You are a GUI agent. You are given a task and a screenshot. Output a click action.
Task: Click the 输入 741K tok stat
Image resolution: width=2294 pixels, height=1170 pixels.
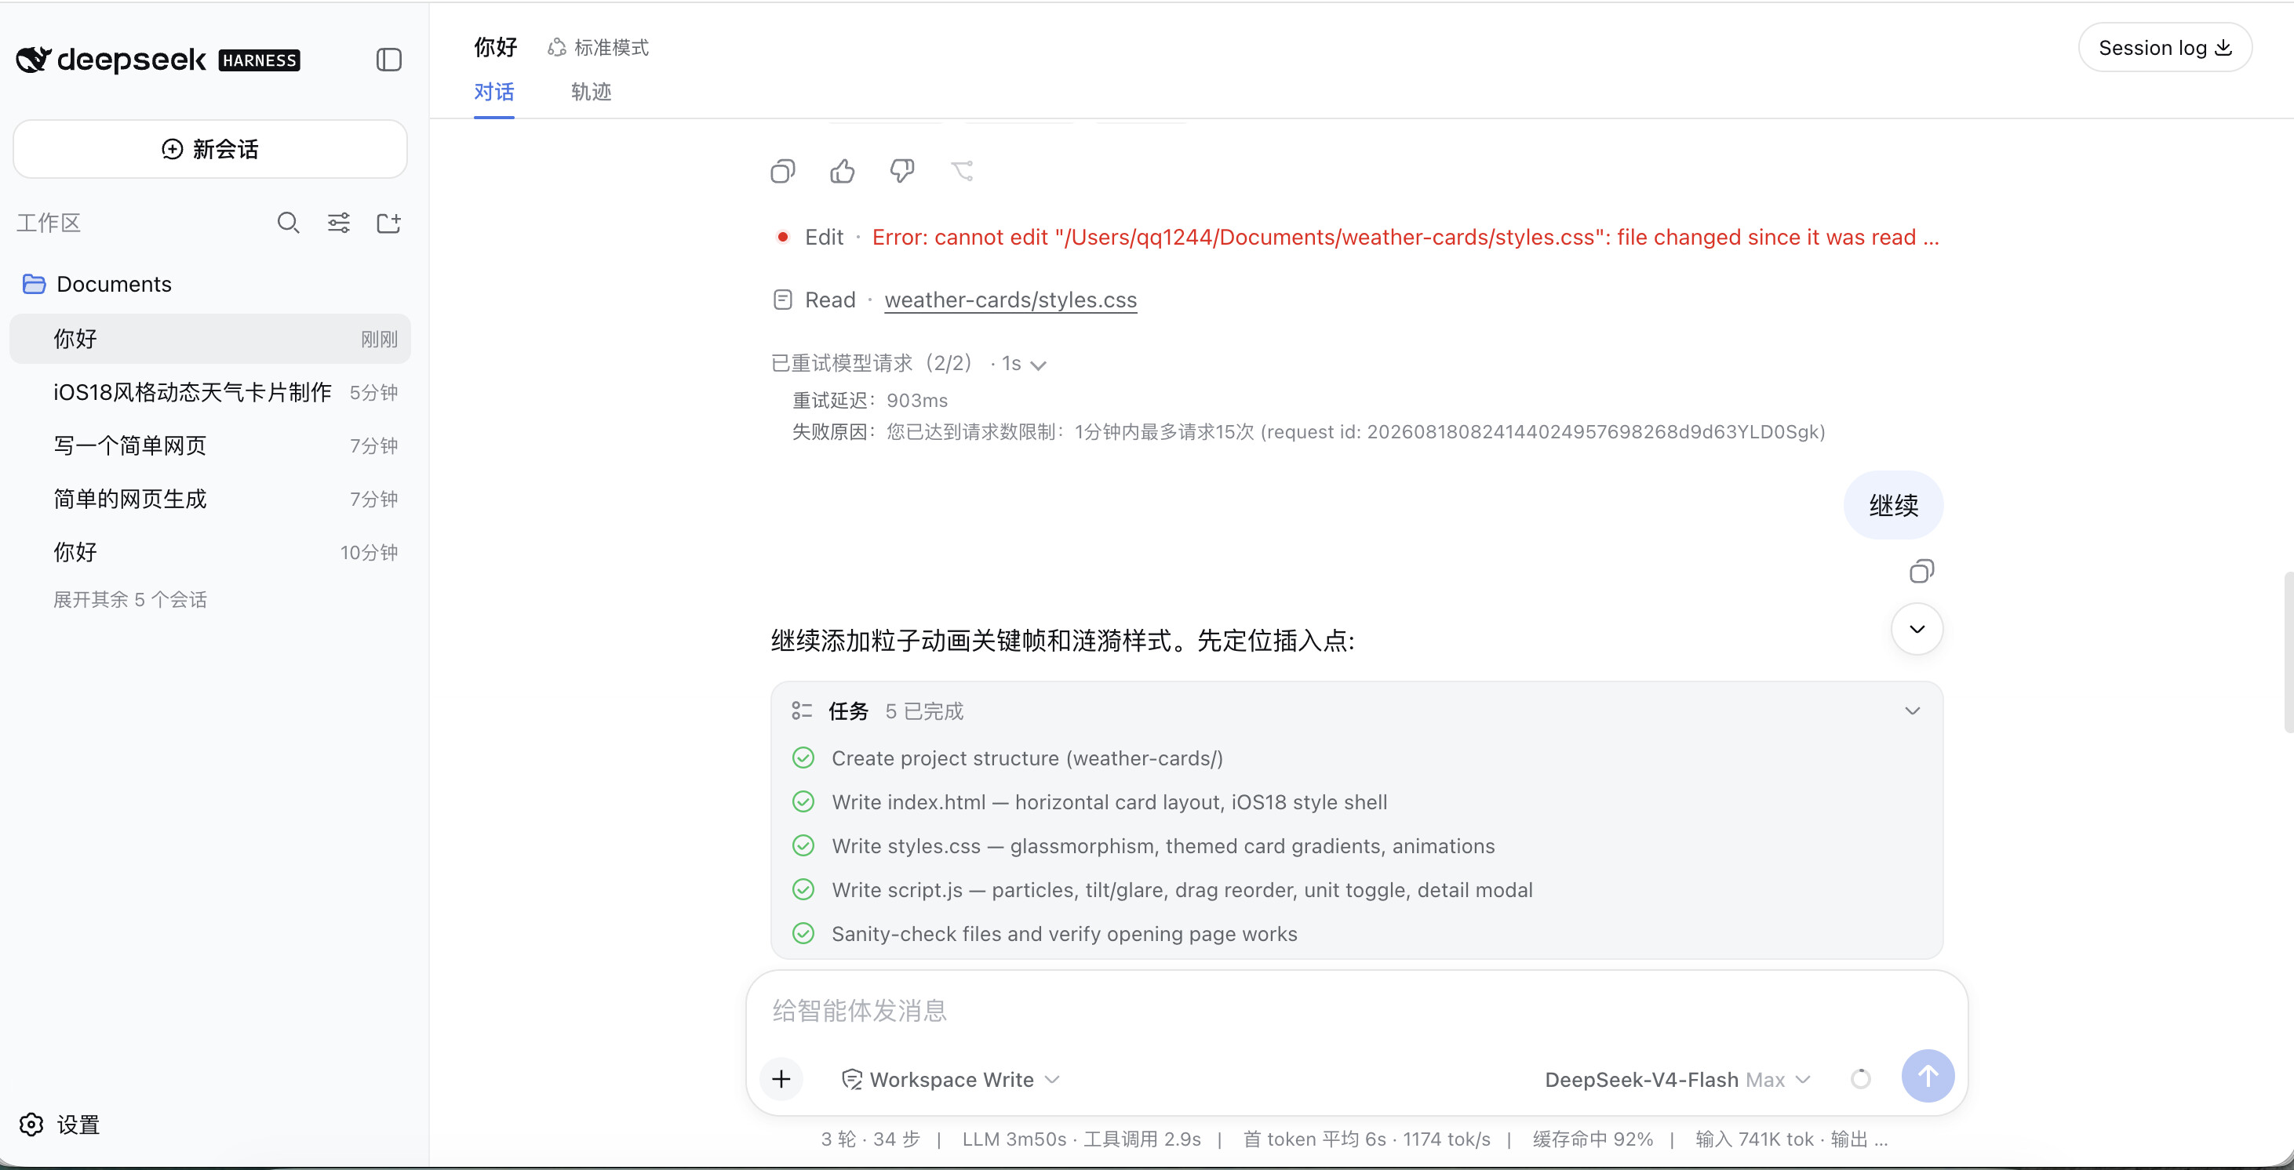(x=1754, y=1139)
